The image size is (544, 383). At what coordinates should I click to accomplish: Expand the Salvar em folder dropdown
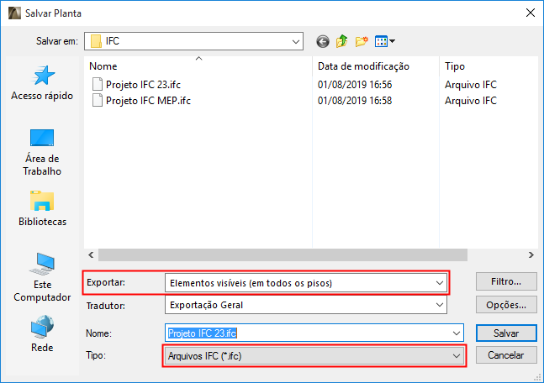click(295, 40)
